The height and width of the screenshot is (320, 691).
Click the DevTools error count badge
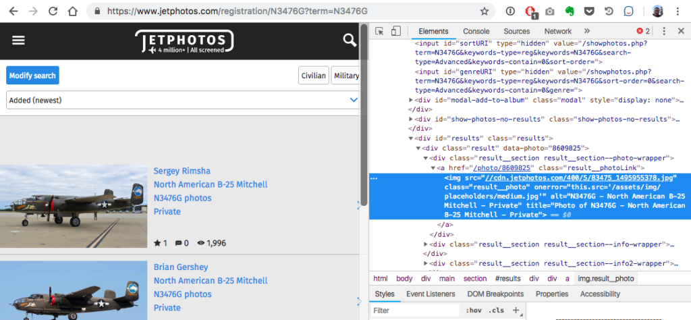(x=643, y=31)
